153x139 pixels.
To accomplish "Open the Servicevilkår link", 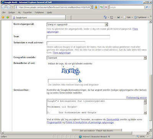I will (113, 119).
